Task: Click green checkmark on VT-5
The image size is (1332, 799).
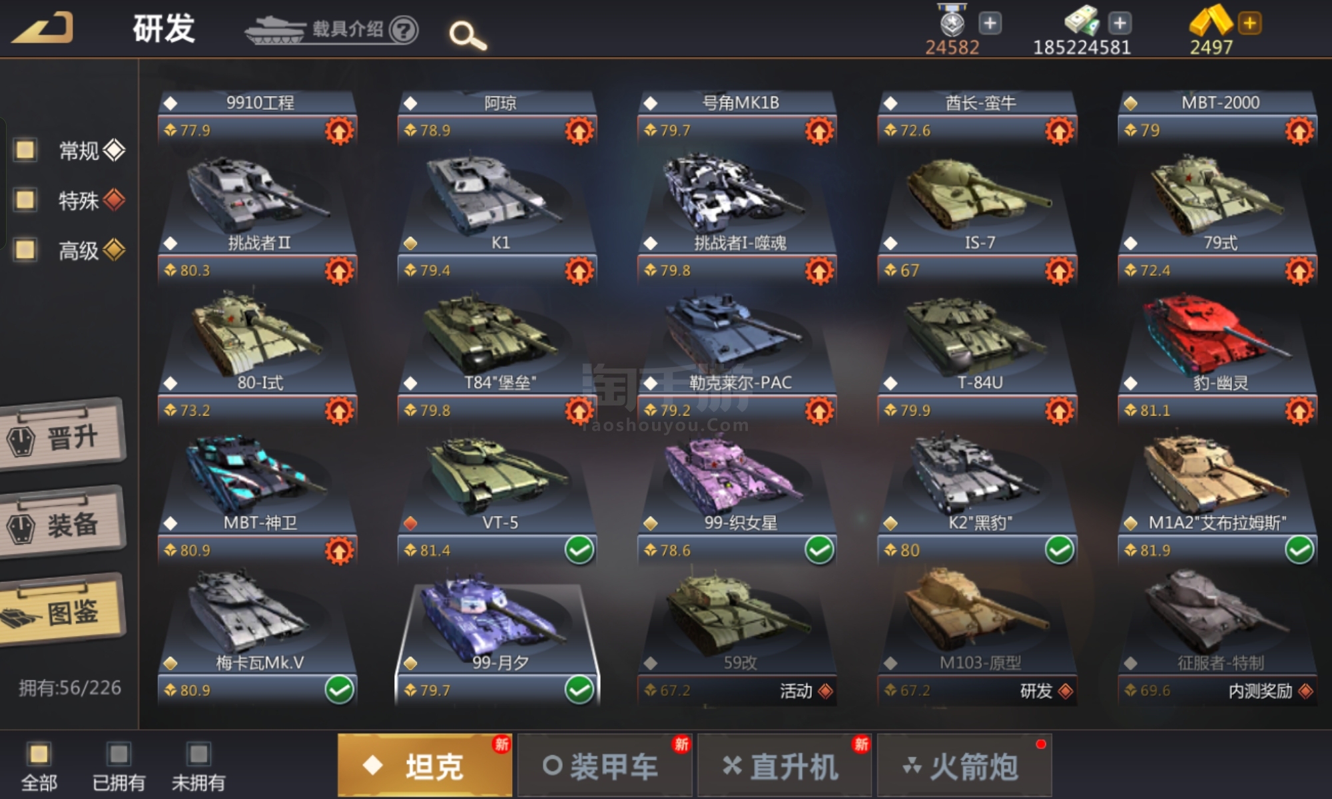Action: click(579, 551)
